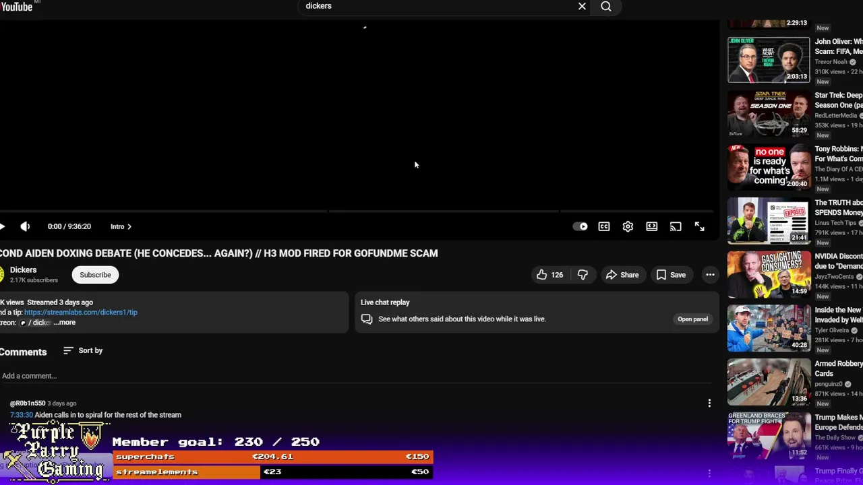Jump to the 7:33:30 timestamp in comment

pyautogui.click(x=21, y=415)
